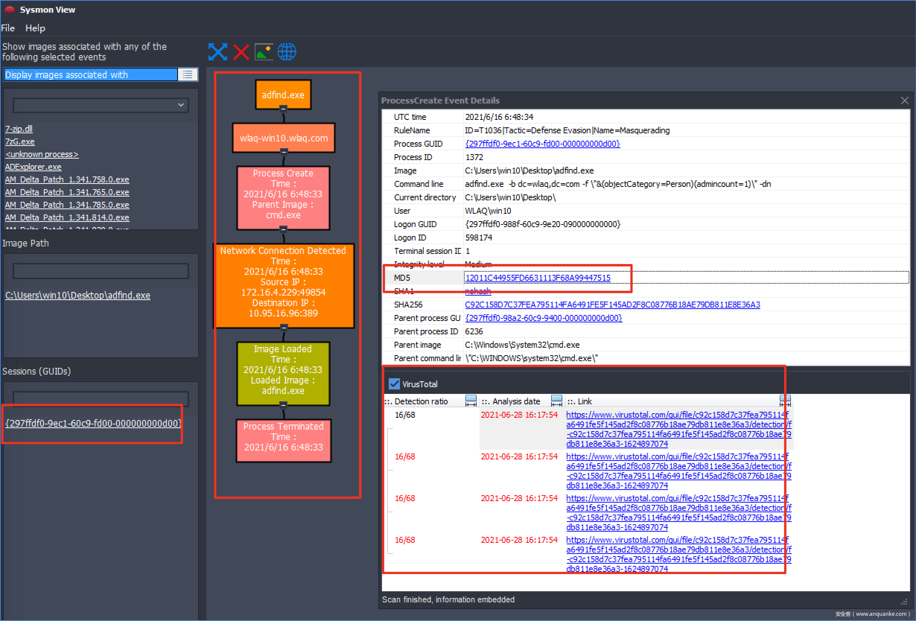Open the Help menu

pyautogui.click(x=35, y=28)
